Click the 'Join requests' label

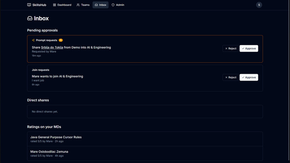click(x=41, y=70)
